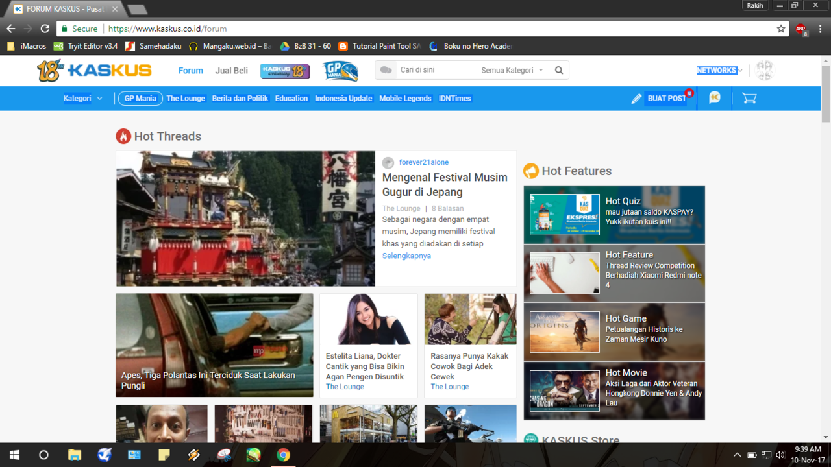Click the cloud icon in search box
The height and width of the screenshot is (467, 831).
386,70
